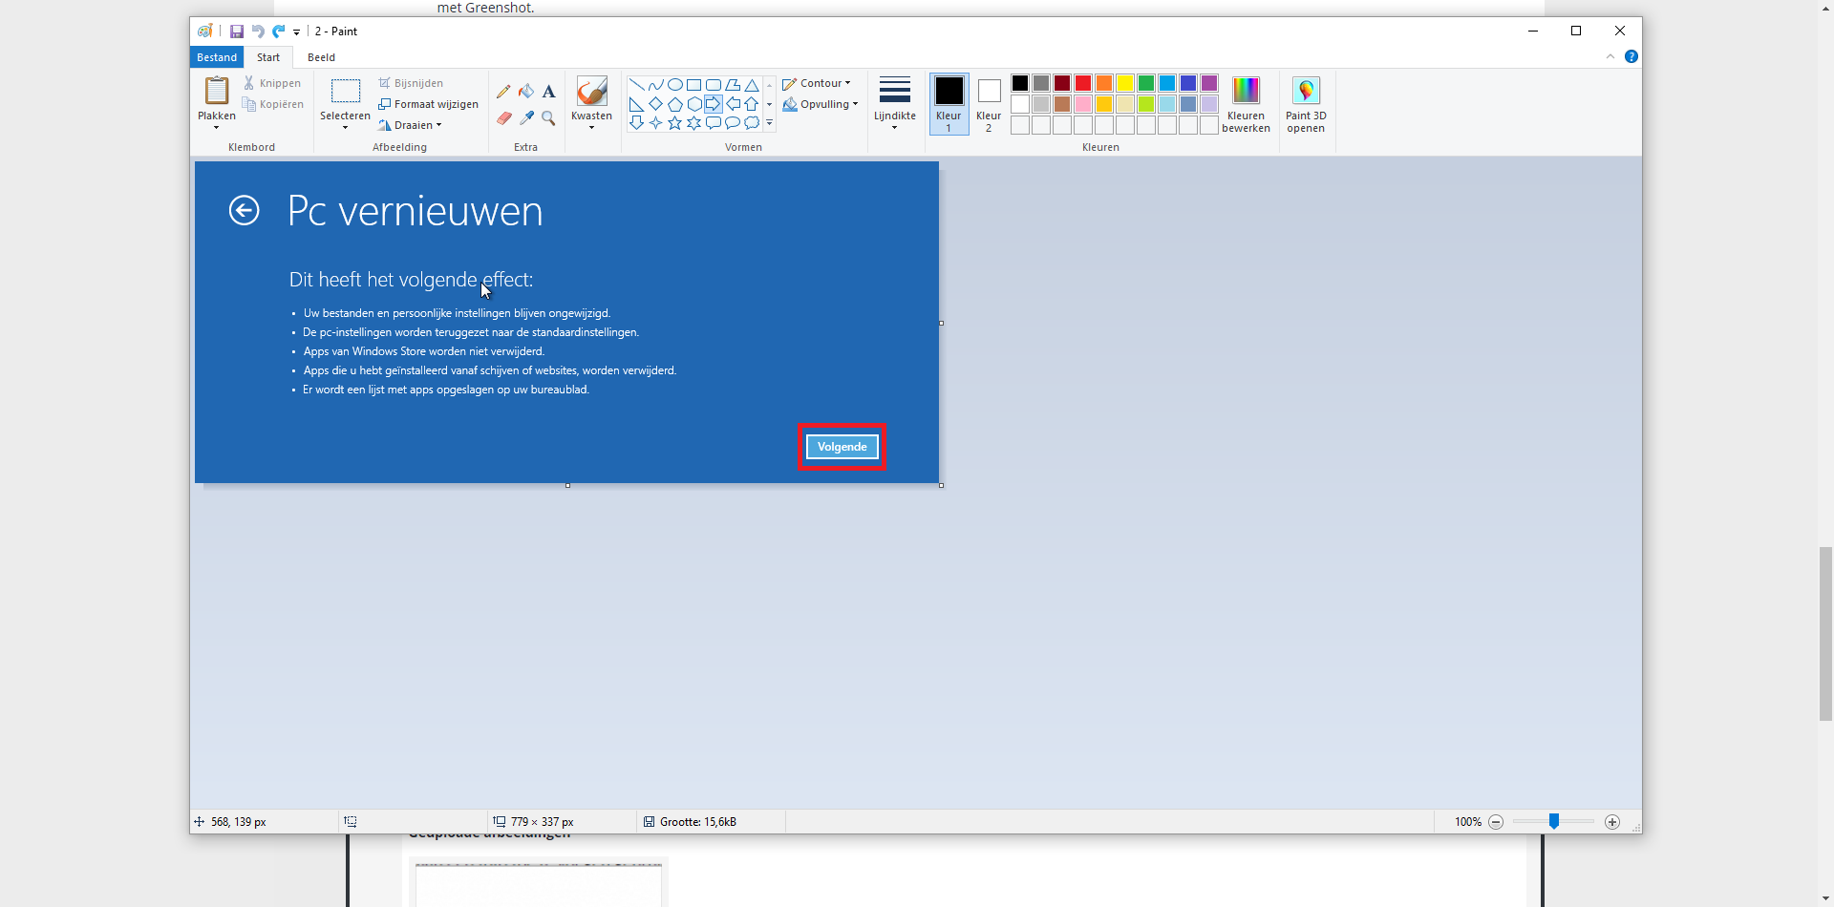
Task: Pick the purple color swatch
Action: pos(1209,83)
